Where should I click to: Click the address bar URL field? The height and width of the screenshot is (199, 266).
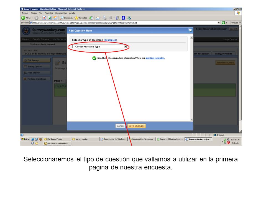(x=125, y=23)
